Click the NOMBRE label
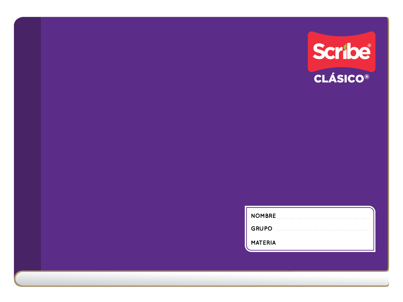Screen dimensions: 403x302 click(263, 216)
